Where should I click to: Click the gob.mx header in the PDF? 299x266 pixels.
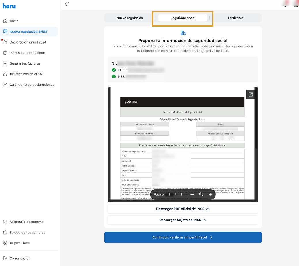(182, 102)
